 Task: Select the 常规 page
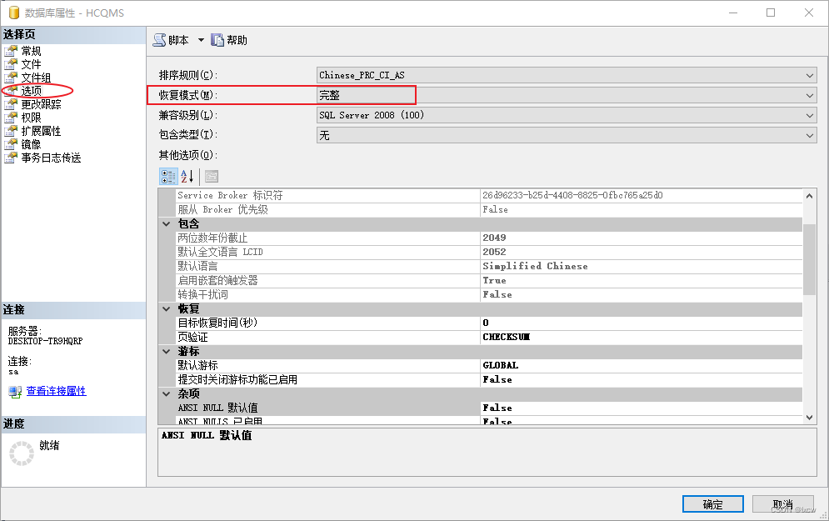[31, 51]
